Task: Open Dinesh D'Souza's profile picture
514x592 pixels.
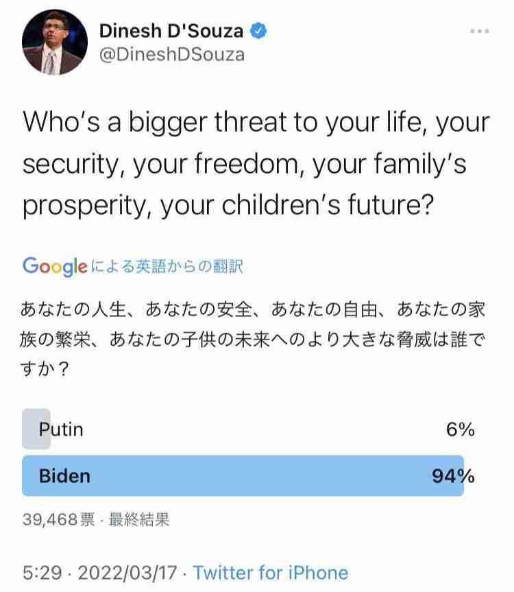Action: (55, 43)
